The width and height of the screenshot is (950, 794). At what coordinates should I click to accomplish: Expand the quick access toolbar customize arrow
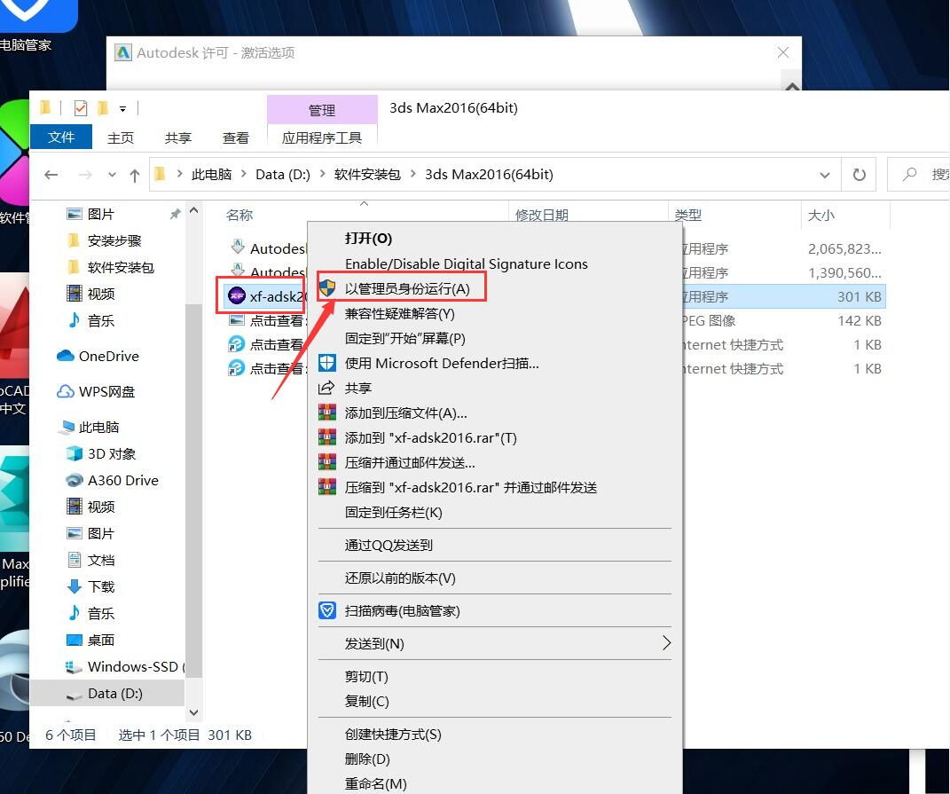(122, 109)
